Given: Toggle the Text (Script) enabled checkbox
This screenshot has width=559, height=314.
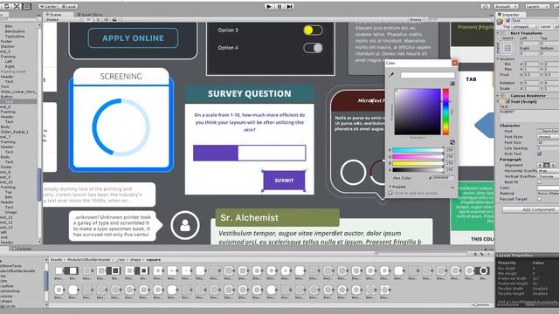Looking at the screenshot, I should (507, 101).
